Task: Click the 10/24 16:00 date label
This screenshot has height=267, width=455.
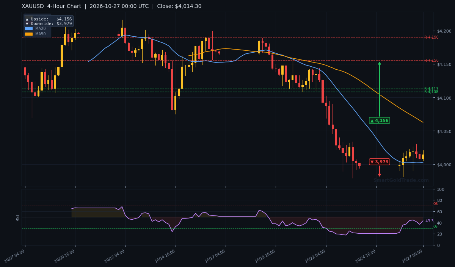Action: point(366,256)
